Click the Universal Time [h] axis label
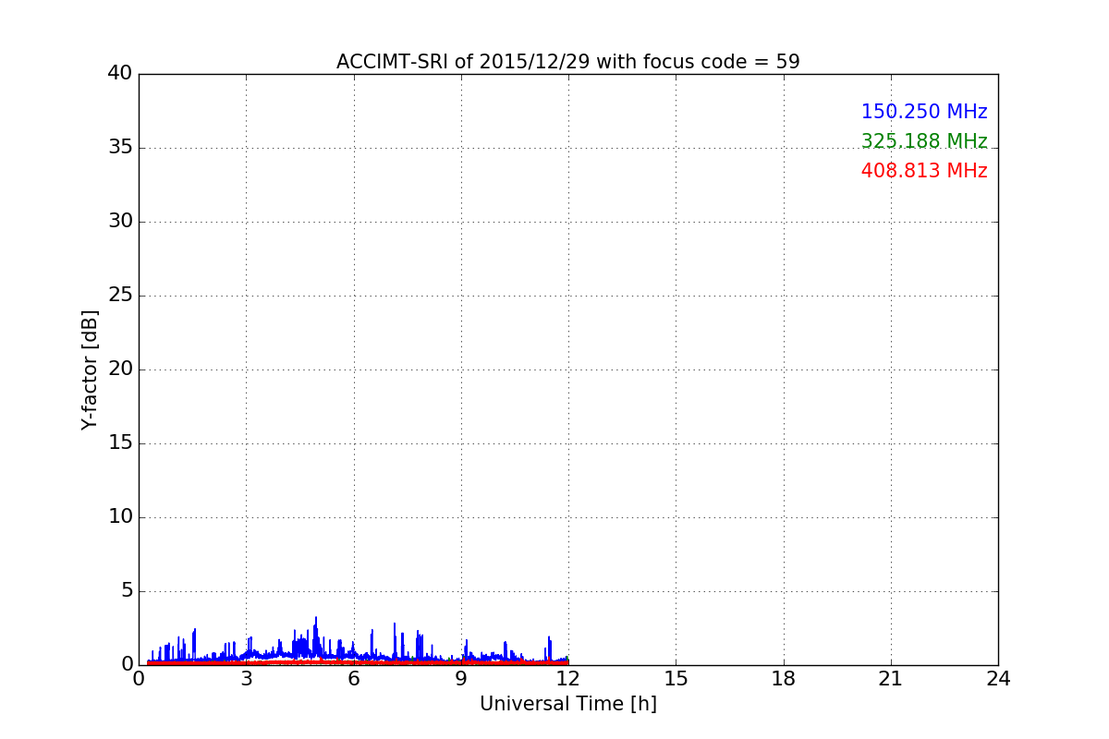Screen dimensions: 1109x739 (x=567, y=704)
